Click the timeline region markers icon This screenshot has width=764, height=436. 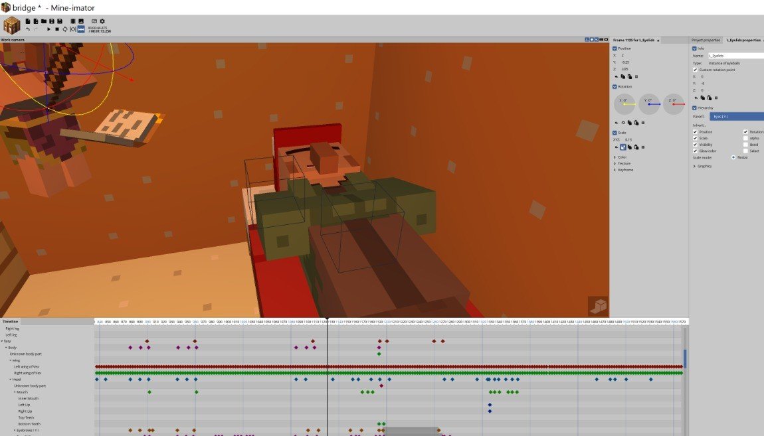[x=73, y=29]
